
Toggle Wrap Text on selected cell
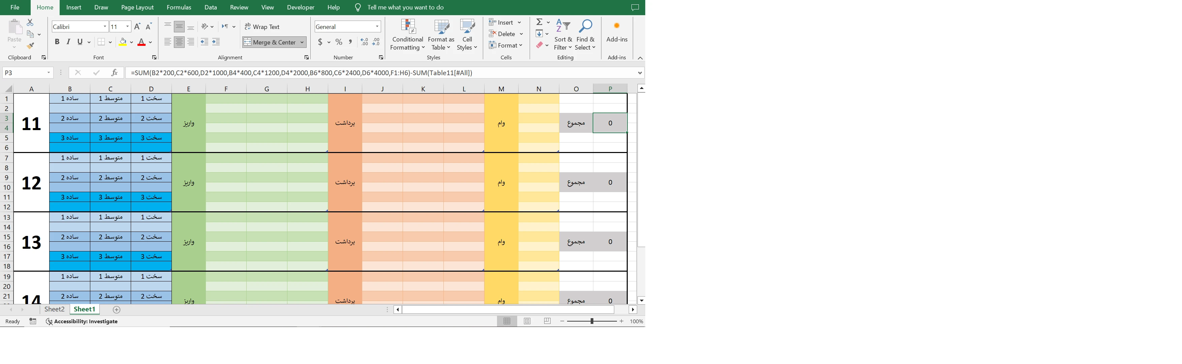point(261,27)
